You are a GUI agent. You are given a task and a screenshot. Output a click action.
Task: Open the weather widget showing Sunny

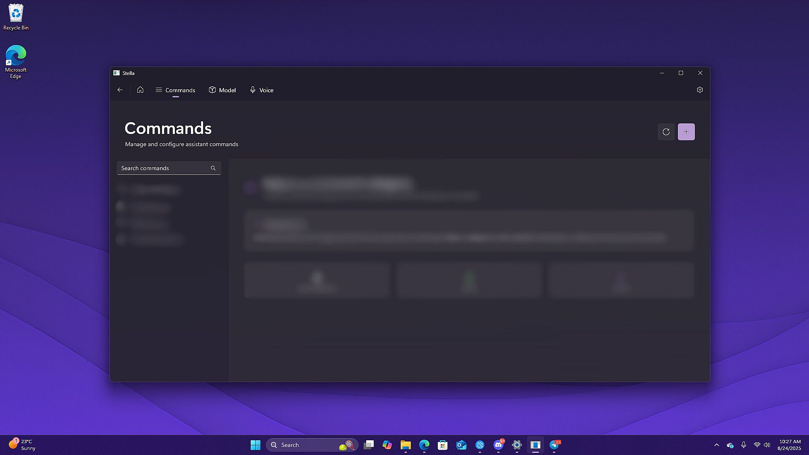22,445
